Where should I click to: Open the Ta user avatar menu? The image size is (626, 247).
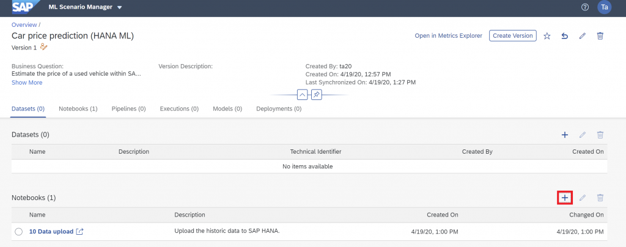tap(605, 7)
